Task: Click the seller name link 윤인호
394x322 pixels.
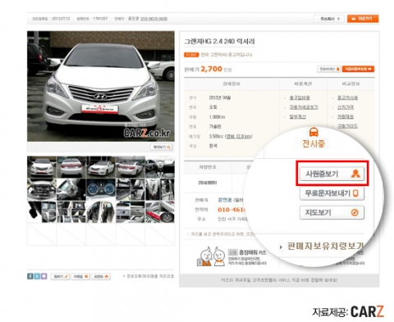Action: point(225,200)
